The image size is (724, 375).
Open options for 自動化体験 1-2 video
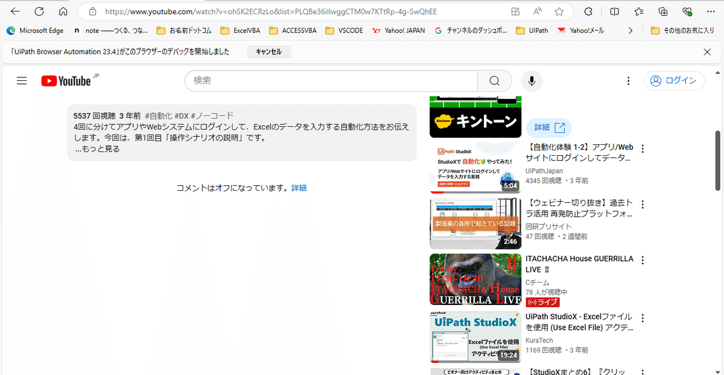(x=643, y=149)
